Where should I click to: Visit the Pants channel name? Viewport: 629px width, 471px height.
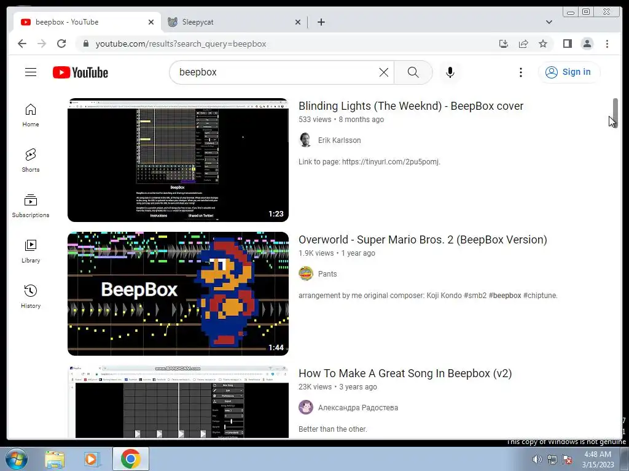click(x=327, y=274)
